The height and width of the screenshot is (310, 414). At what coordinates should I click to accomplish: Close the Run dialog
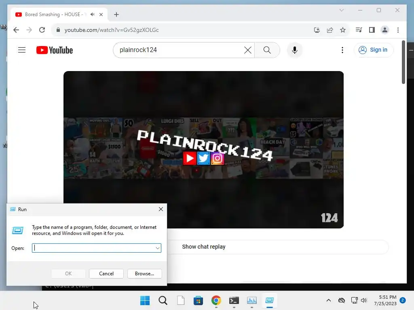(x=161, y=209)
